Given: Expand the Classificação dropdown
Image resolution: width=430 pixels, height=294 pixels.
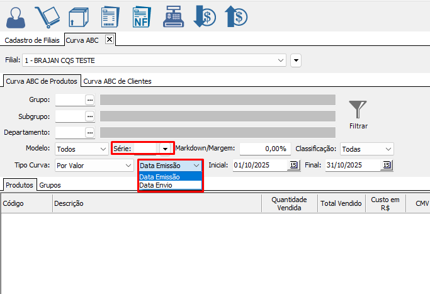Looking at the screenshot, I should (388, 149).
